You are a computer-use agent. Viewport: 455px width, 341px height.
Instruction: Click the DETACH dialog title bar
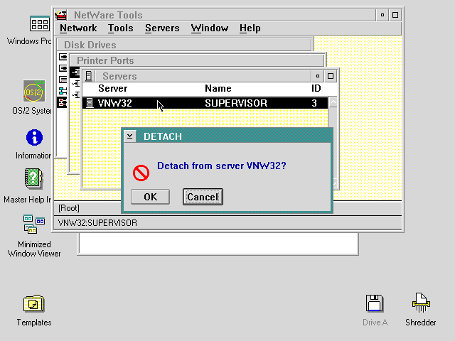pos(233,136)
